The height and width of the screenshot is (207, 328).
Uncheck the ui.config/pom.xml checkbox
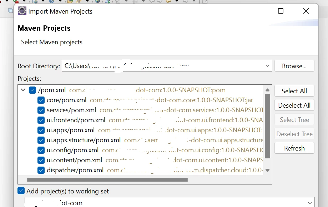point(41,150)
